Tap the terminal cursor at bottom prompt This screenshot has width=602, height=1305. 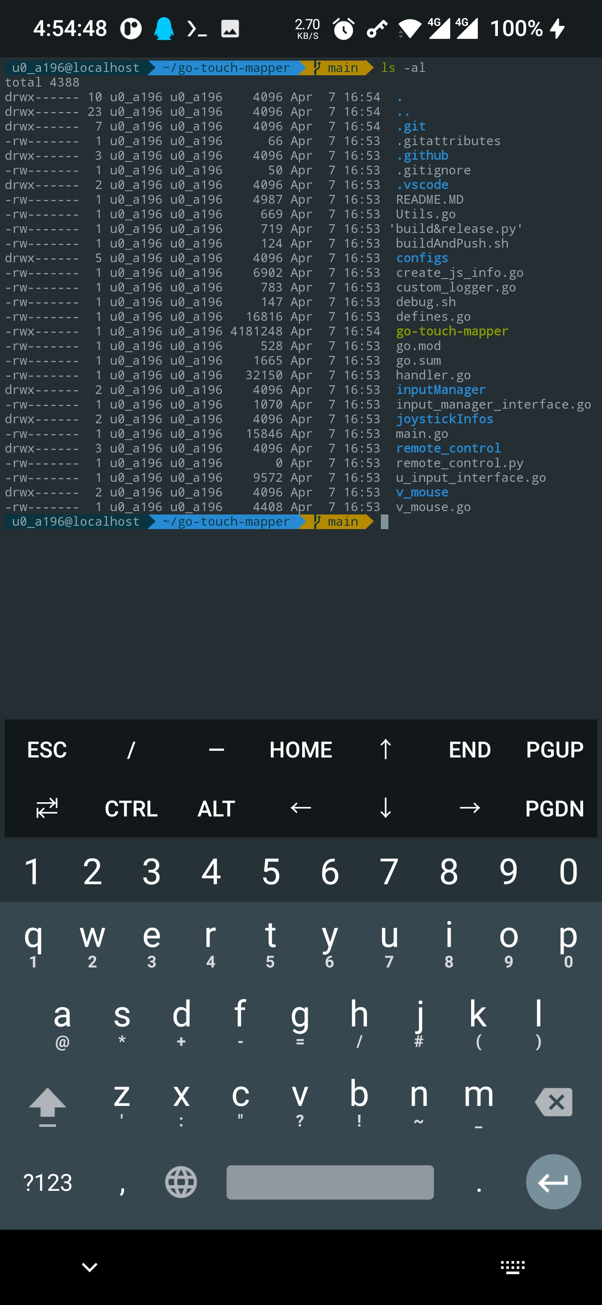[x=384, y=522]
